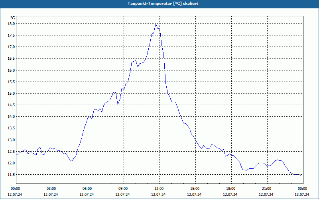Click the 12.07.24 date beneath 12:00
Screen dimensions: 319x199
coord(158,195)
